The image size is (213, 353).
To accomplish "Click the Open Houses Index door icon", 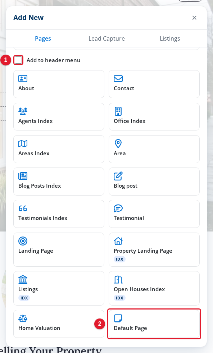I will [x=118, y=280].
